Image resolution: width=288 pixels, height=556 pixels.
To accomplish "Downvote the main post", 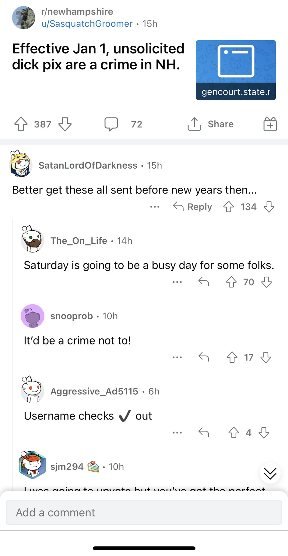I will point(65,124).
